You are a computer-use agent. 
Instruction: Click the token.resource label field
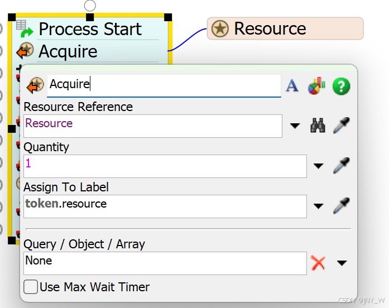pyautogui.click(x=165, y=206)
